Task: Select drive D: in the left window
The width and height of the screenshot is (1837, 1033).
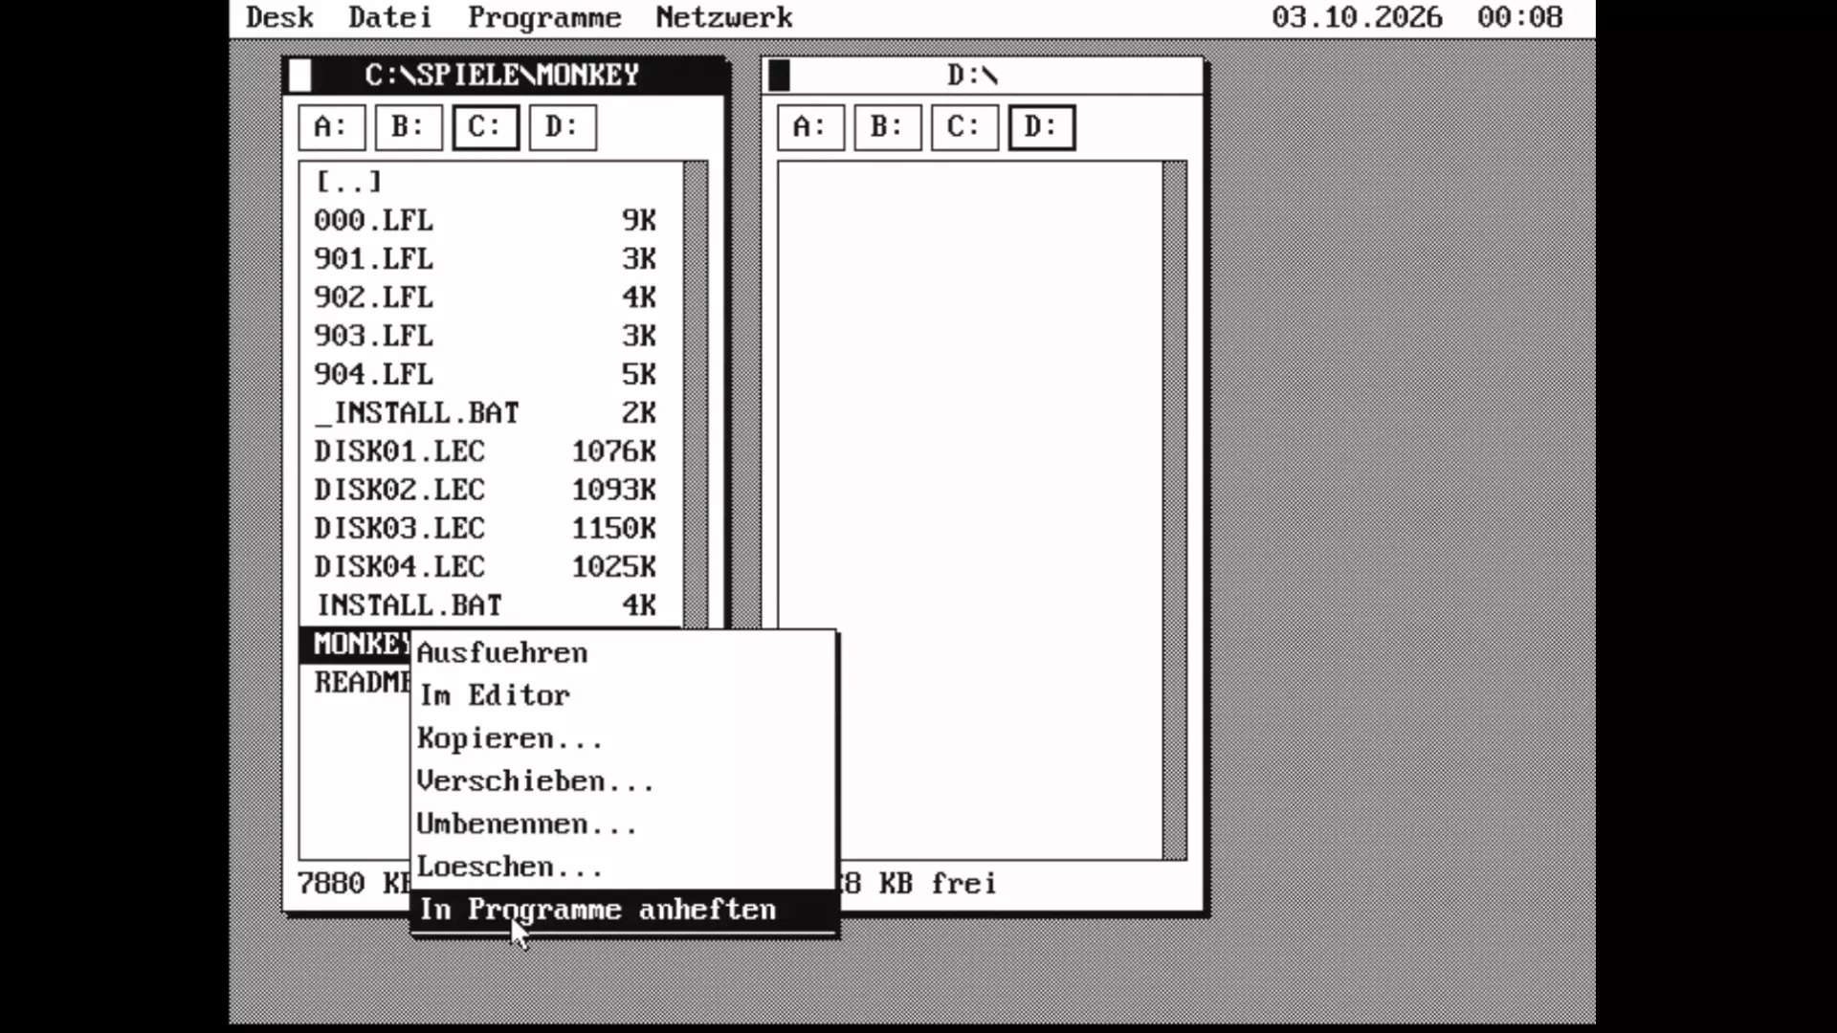Action: coord(563,127)
